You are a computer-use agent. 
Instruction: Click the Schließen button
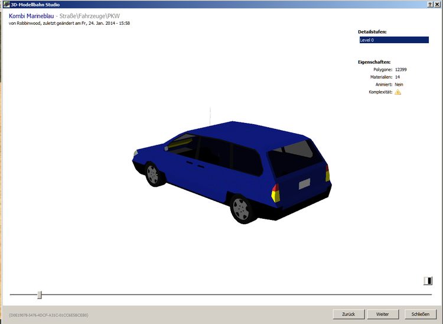[x=421, y=314]
